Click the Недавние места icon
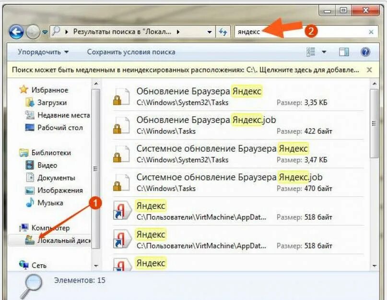The width and height of the screenshot is (387, 300). tap(30, 115)
